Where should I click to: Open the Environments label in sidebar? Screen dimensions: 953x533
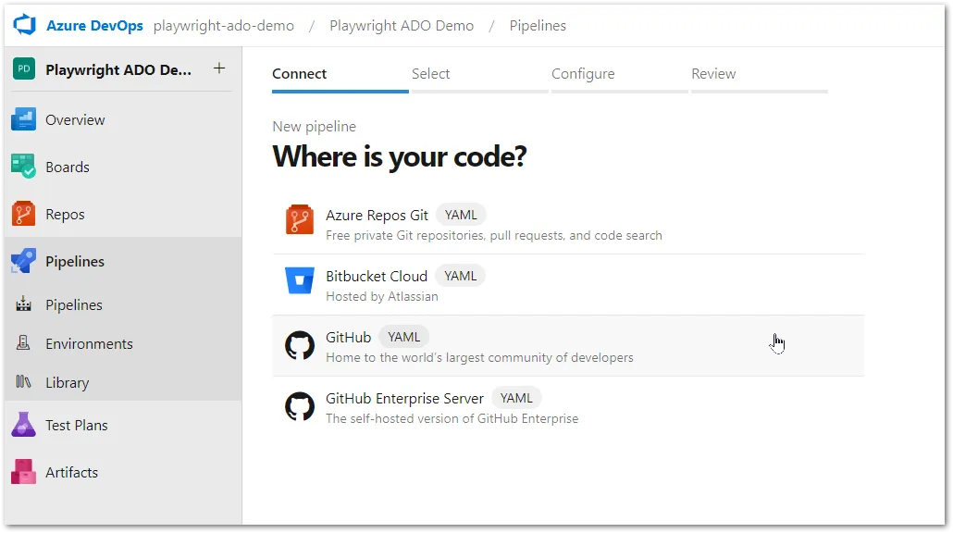90,343
